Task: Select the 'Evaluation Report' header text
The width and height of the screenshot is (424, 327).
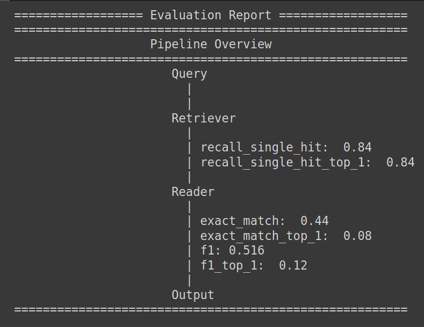Action: pyautogui.click(x=211, y=15)
